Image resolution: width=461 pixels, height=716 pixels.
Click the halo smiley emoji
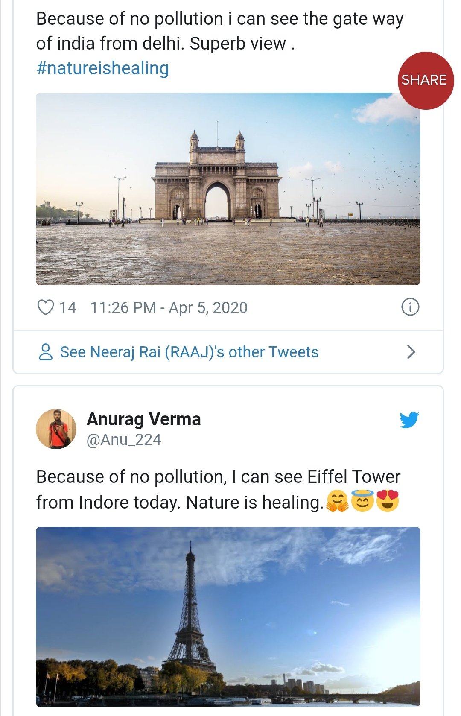[x=362, y=501]
